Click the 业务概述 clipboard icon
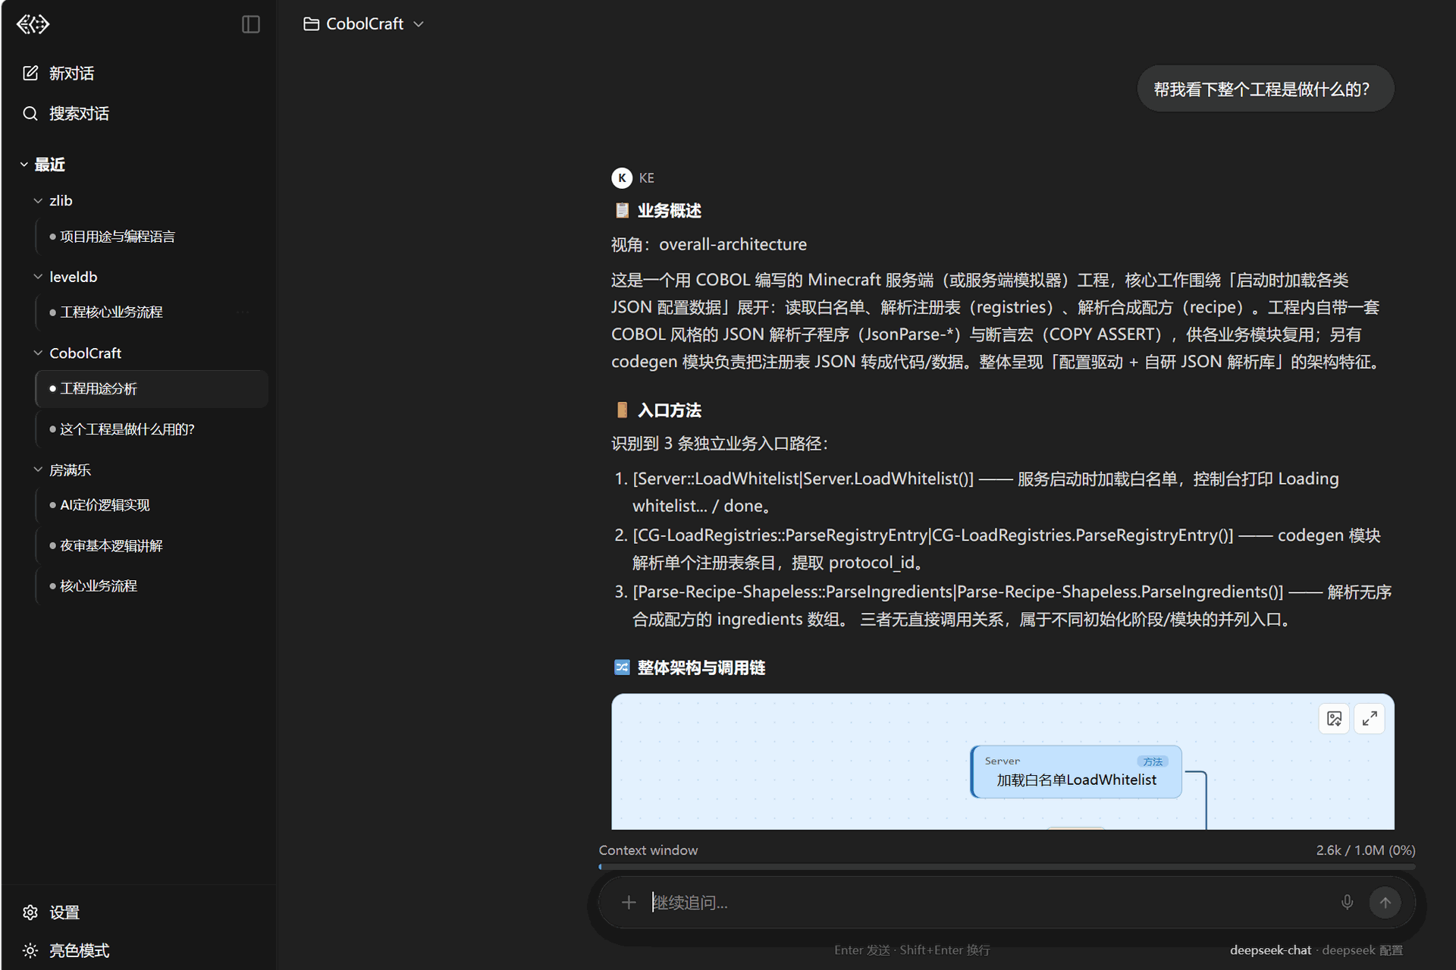Viewport: 1456px width, 970px height. coord(622,211)
